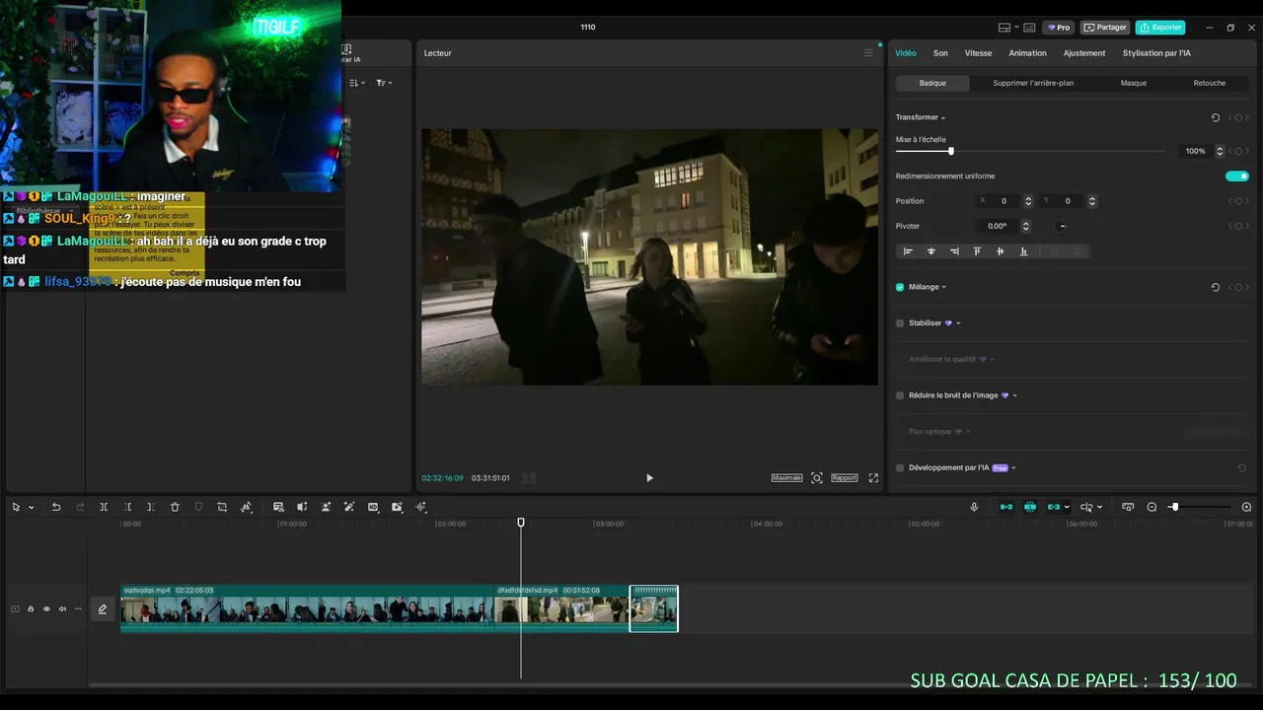Viewport: 1263px width, 710px height.
Task: Click the timeline zoom-in magnifier icon
Action: 1246,507
